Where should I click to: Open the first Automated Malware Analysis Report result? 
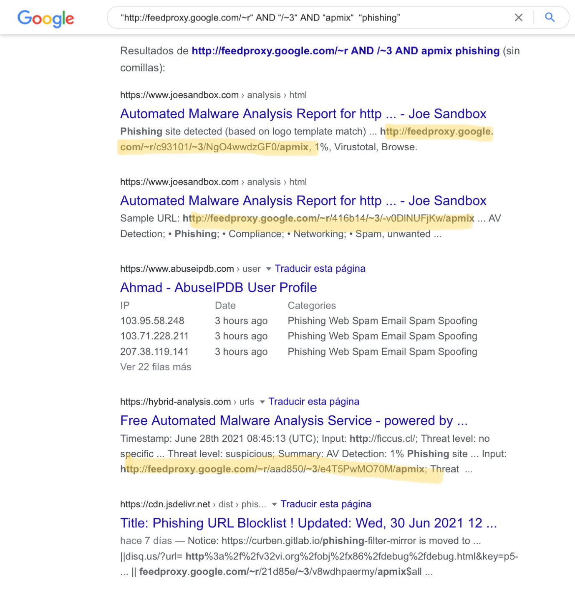pyautogui.click(x=303, y=114)
